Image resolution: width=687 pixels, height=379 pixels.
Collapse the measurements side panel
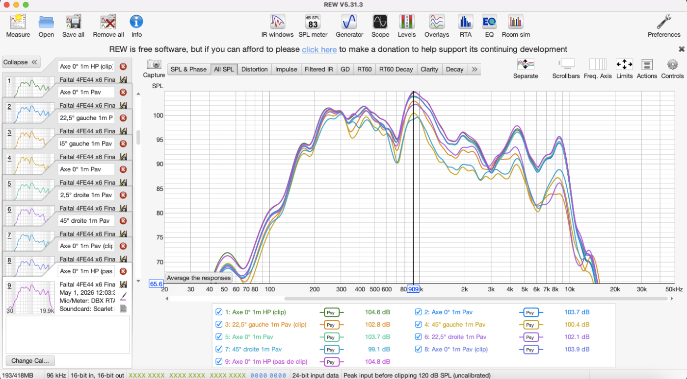click(21, 62)
